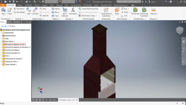Open the appearance color wheel icon
The height and width of the screenshot is (105, 186).
point(60,2)
